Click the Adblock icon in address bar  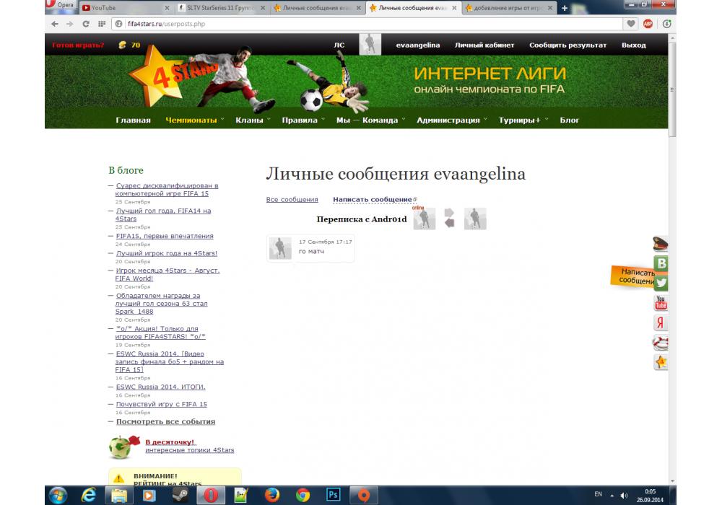point(648,24)
